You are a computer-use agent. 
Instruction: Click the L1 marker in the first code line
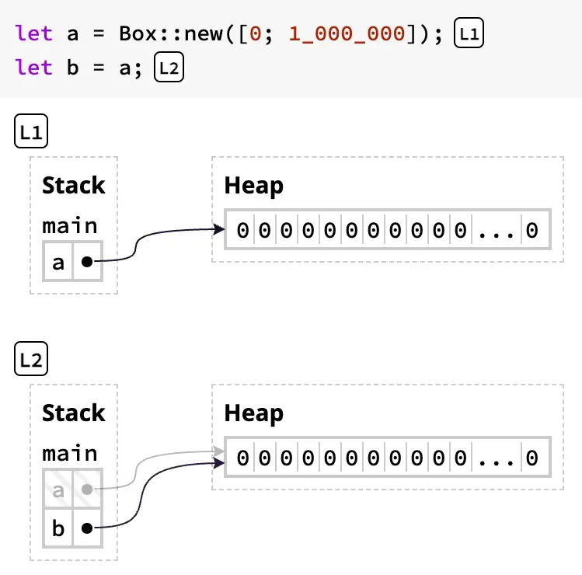coord(468,33)
